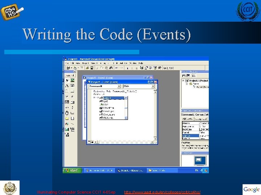Click the Toolbox toolbar icon
Screen dimensions: 261x195
pyautogui.click(x=159, y=68)
